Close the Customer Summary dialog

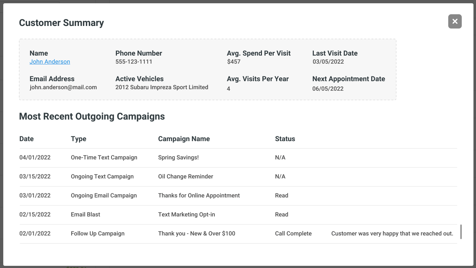(x=454, y=21)
